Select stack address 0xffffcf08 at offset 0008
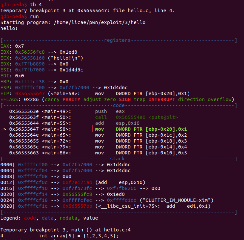 point(33,176)
